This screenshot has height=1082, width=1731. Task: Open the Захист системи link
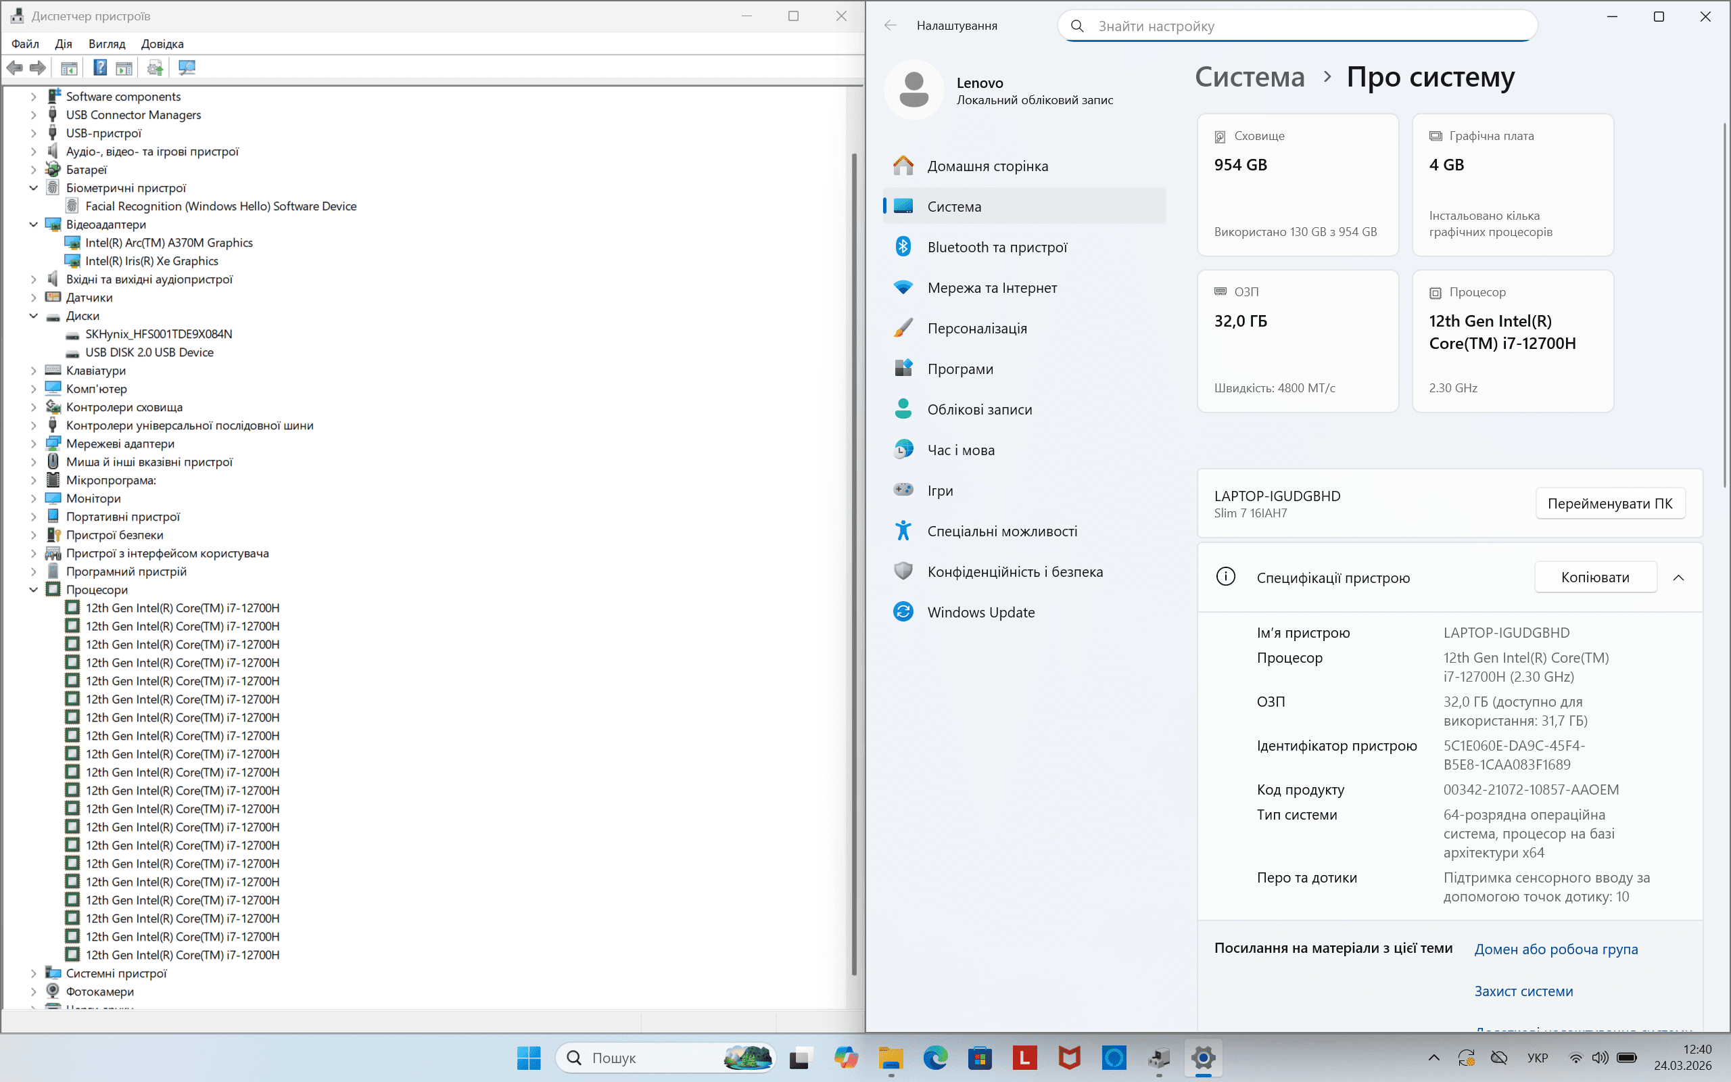1523,991
